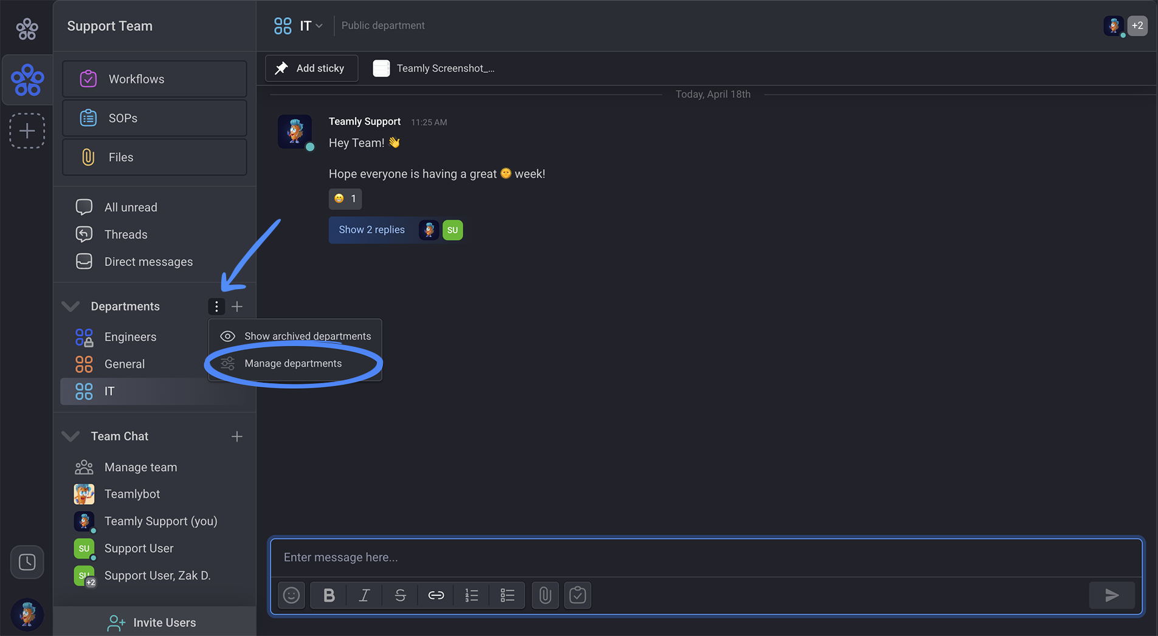The image size is (1158, 636).
Task: Add a new department with plus icon
Action: [x=237, y=306]
